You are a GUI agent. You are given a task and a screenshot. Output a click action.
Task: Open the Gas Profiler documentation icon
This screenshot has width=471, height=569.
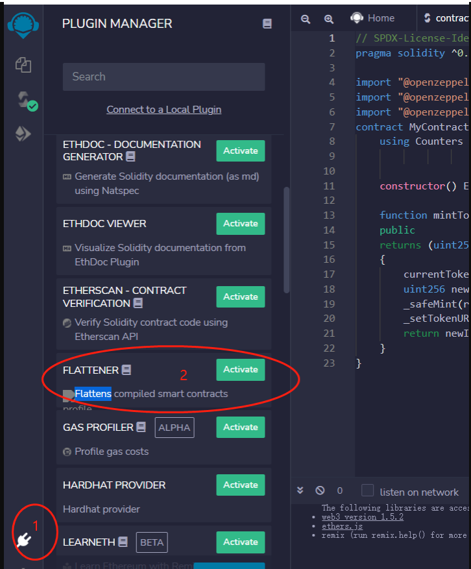141,427
